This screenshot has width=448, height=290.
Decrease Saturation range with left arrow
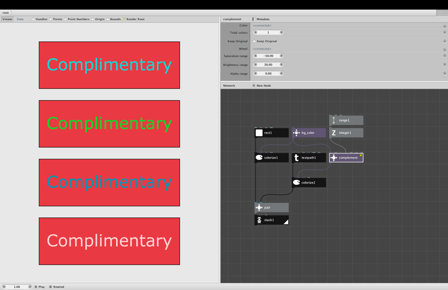pos(255,56)
